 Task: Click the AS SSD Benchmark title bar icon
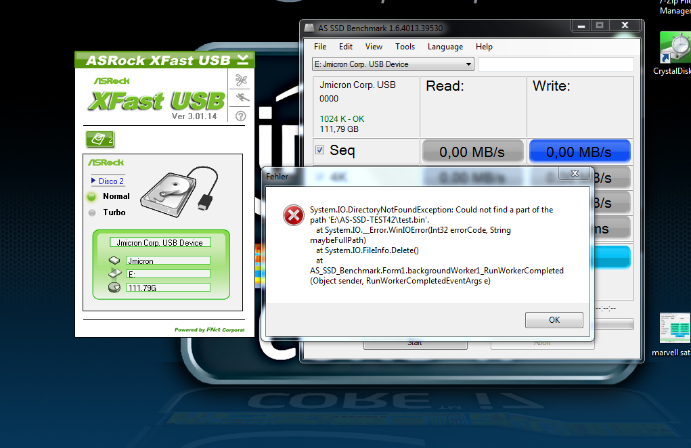[309, 28]
